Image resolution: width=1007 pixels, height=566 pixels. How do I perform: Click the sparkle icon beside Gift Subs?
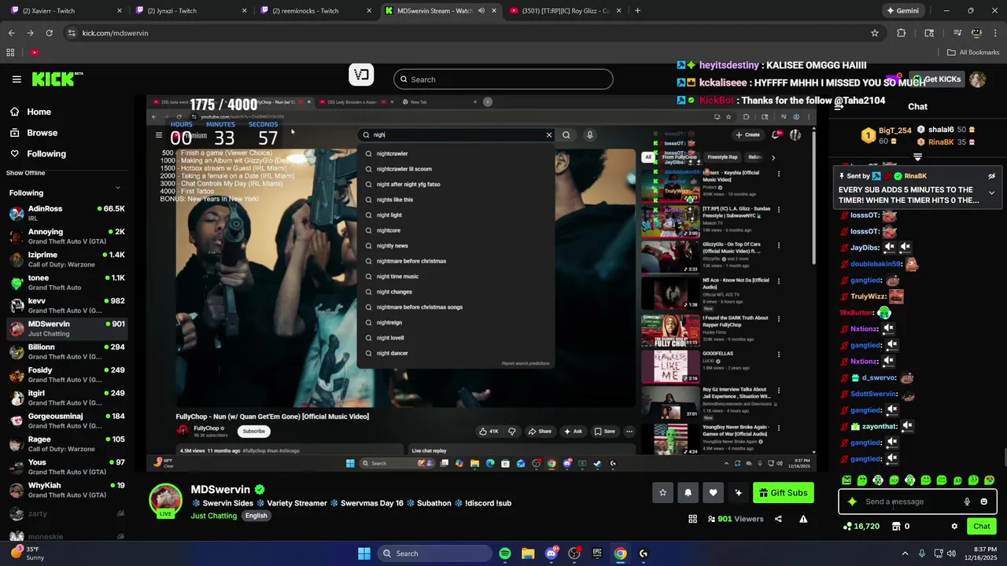(738, 493)
